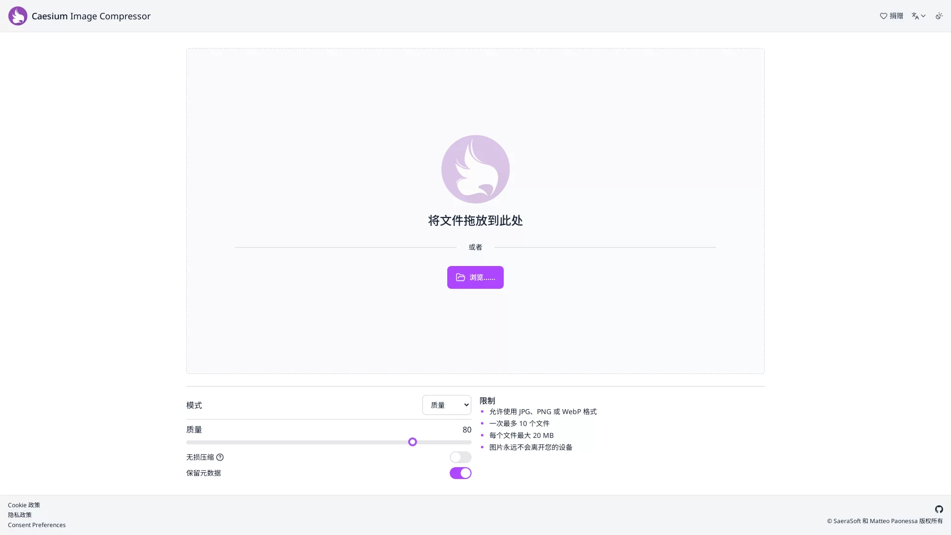Expand language selector chevron
This screenshot has width=951, height=535.
[x=923, y=16]
